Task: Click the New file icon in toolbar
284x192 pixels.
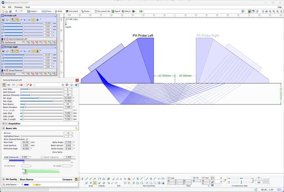Action: (x=3, y=11)
